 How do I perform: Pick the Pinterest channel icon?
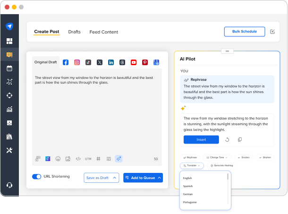point(145,62)
